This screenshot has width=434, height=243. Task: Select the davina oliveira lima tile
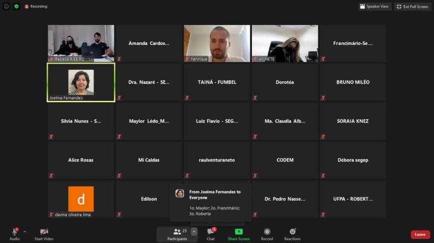[x=81, y=199]
